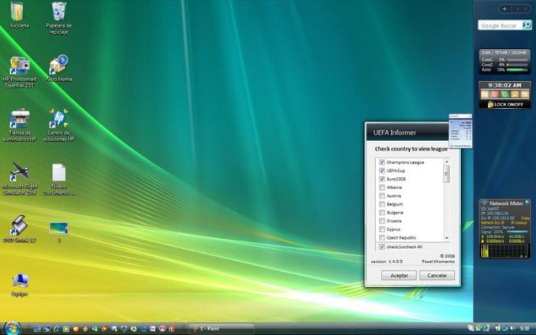Screen dimensions: 536x335
Task: Select the Nuevo Documento file icon
Action: (58, 178)
